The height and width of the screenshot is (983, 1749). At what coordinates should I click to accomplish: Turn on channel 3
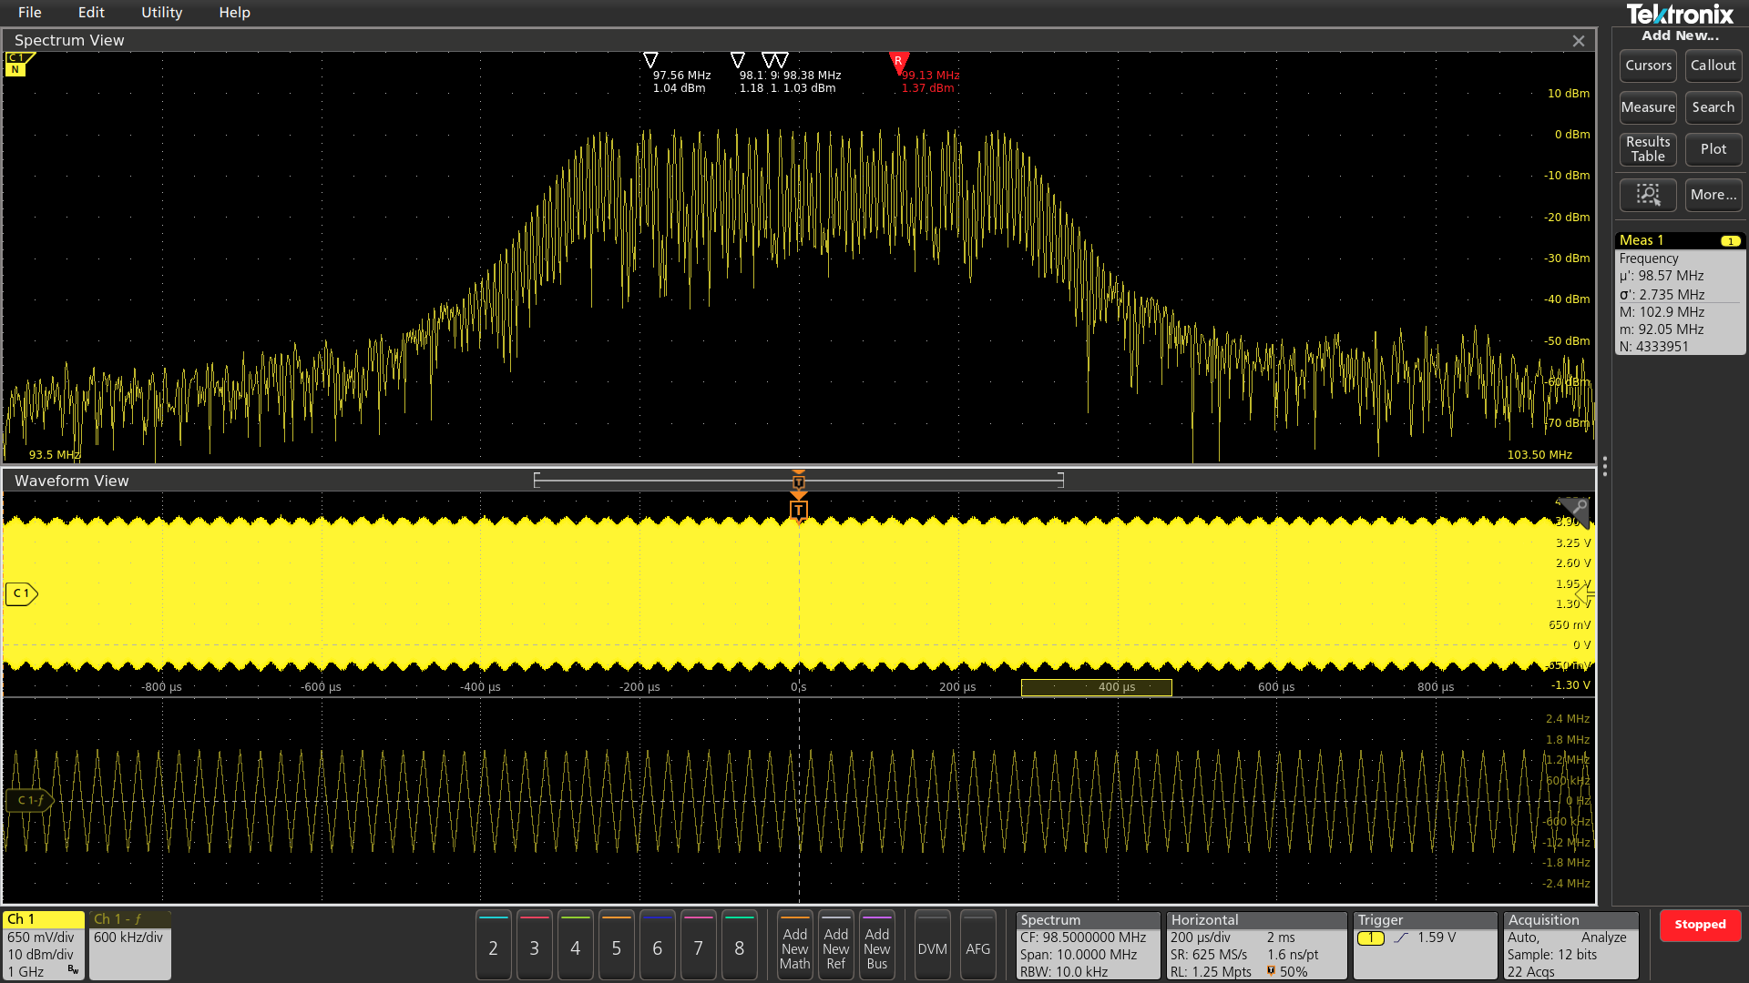[534, 945]
